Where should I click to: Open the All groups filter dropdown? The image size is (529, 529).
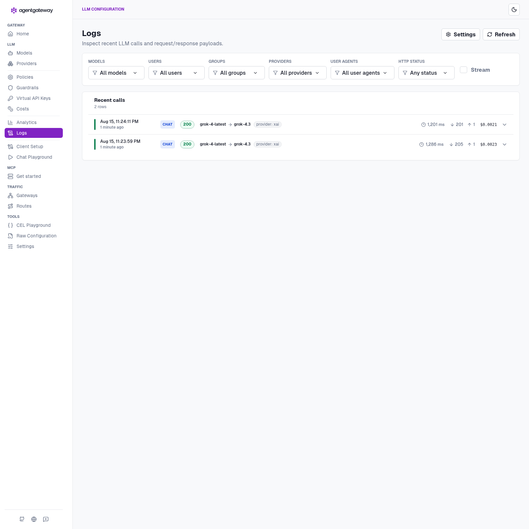pyautogui.click(x=237, y=73)
